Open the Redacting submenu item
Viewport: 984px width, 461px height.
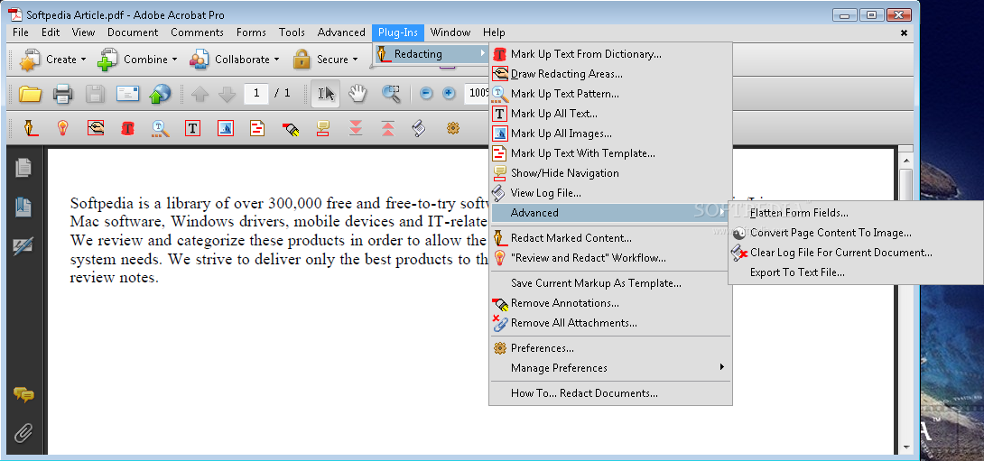pyautogui.click(x=432, y=54)
